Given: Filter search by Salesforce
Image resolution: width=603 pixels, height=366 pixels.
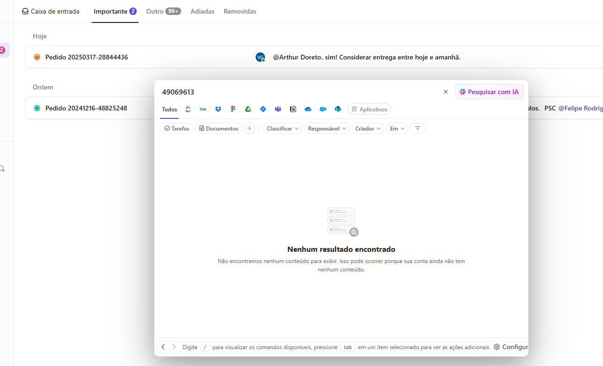Looking at the screenshot, I should click(x=323, y=109).
